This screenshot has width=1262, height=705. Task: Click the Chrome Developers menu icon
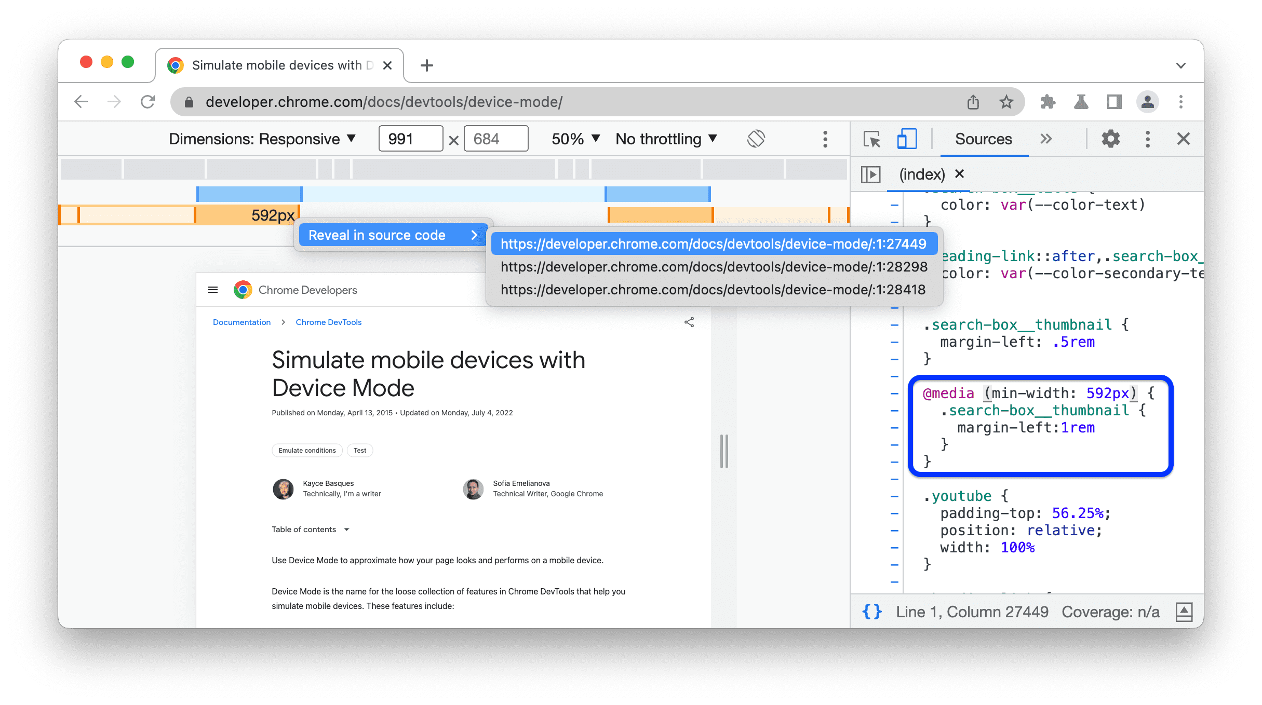213,289
